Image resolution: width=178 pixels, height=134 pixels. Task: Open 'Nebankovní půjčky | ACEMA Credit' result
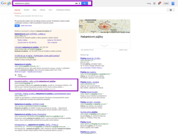coord(29,104)
